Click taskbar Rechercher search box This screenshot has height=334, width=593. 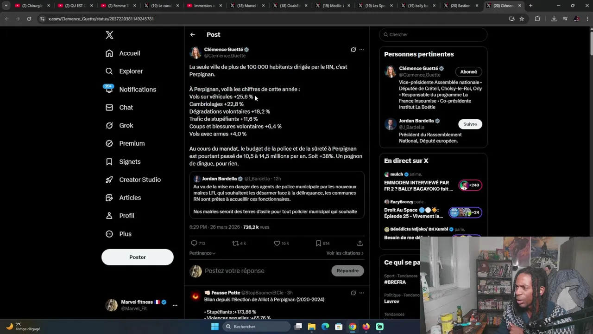(x=256, y=327)
